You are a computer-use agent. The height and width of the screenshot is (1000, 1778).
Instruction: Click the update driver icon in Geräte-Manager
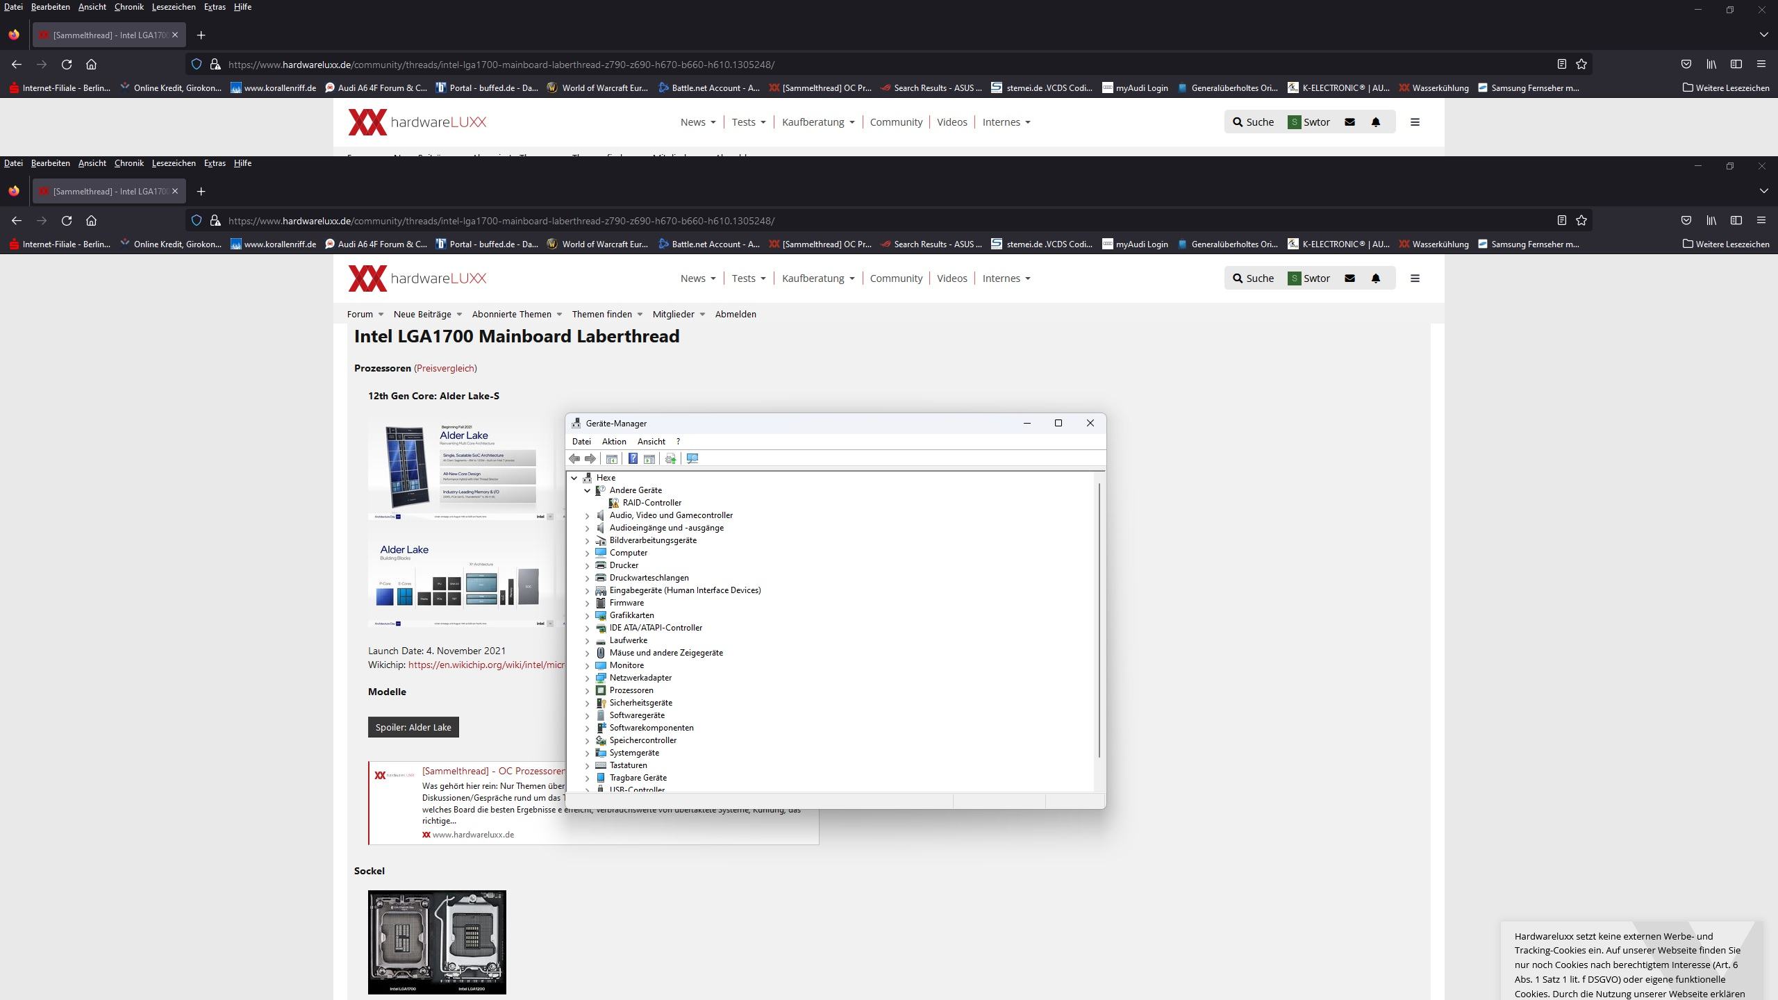(670, 458)
